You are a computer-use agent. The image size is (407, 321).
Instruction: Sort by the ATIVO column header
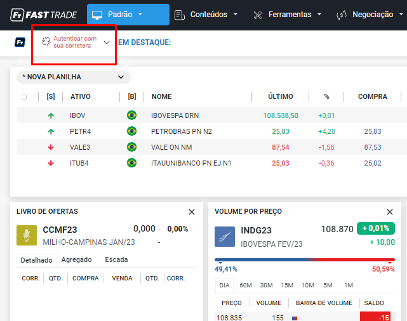pos(80,96)
